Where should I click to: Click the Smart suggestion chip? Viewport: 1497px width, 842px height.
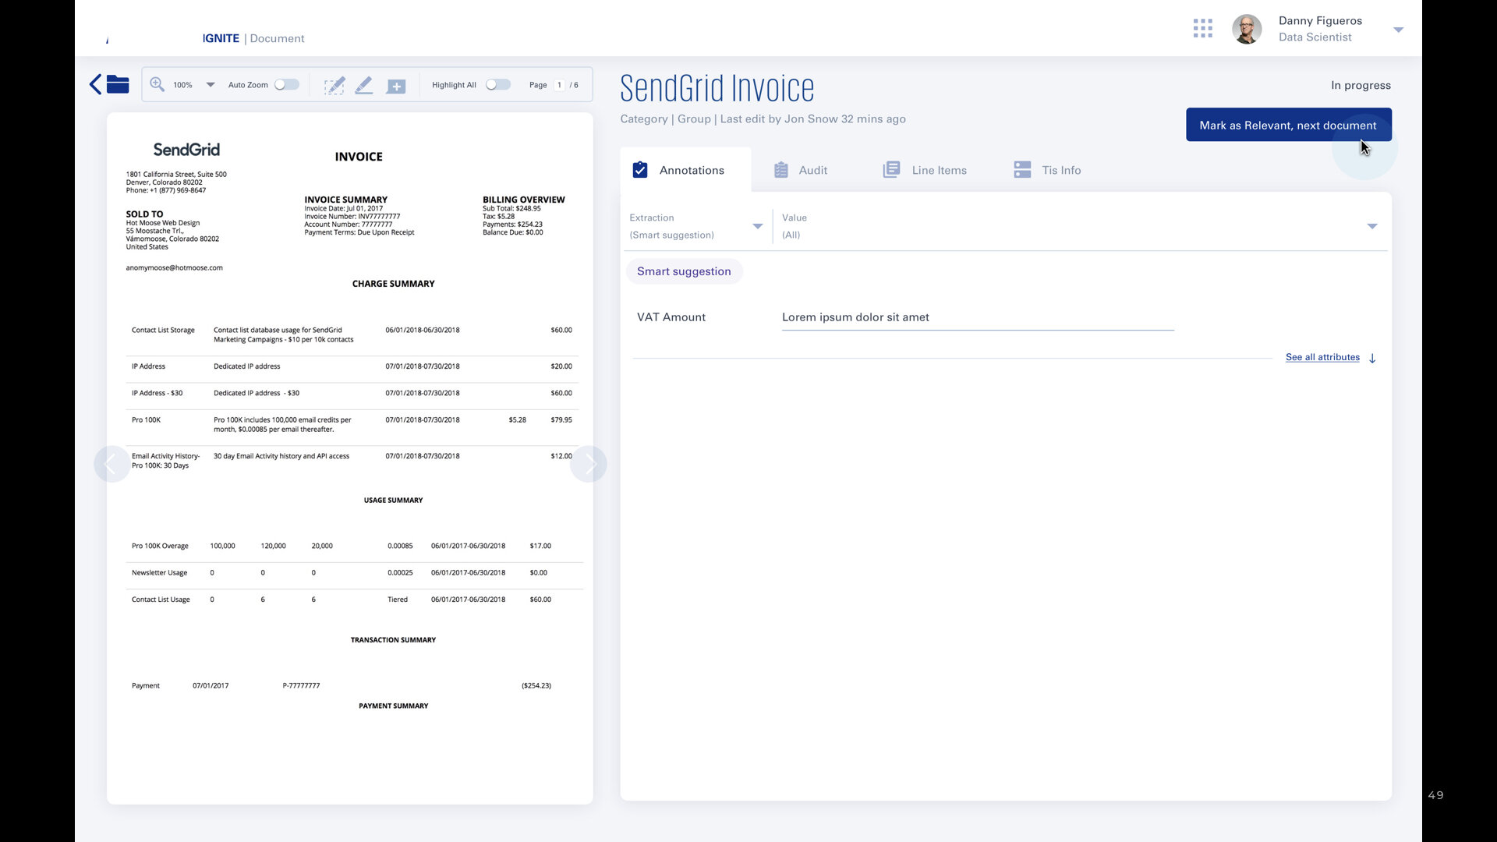point(684,271)
